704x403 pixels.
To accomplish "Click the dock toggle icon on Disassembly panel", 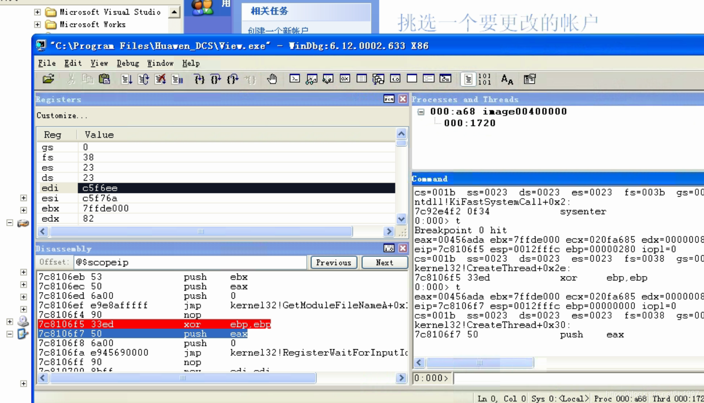I will [x=389, y=248].
